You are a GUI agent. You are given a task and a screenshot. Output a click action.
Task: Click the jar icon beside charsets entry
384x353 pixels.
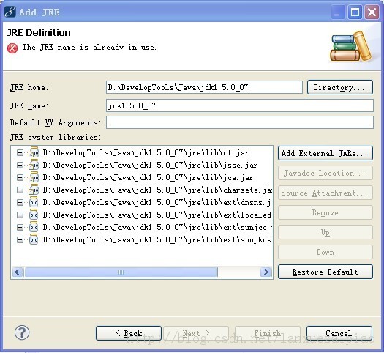click(34, 190)
